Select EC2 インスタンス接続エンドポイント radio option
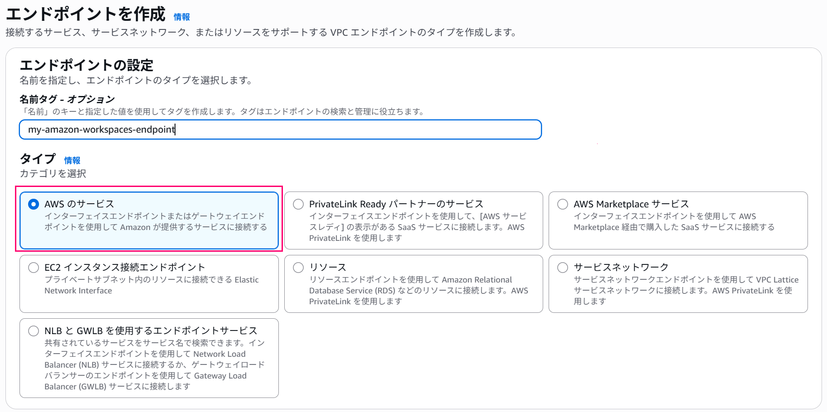Image resolution: width=827 pixels, height=412 pixels. pos(34,268)
